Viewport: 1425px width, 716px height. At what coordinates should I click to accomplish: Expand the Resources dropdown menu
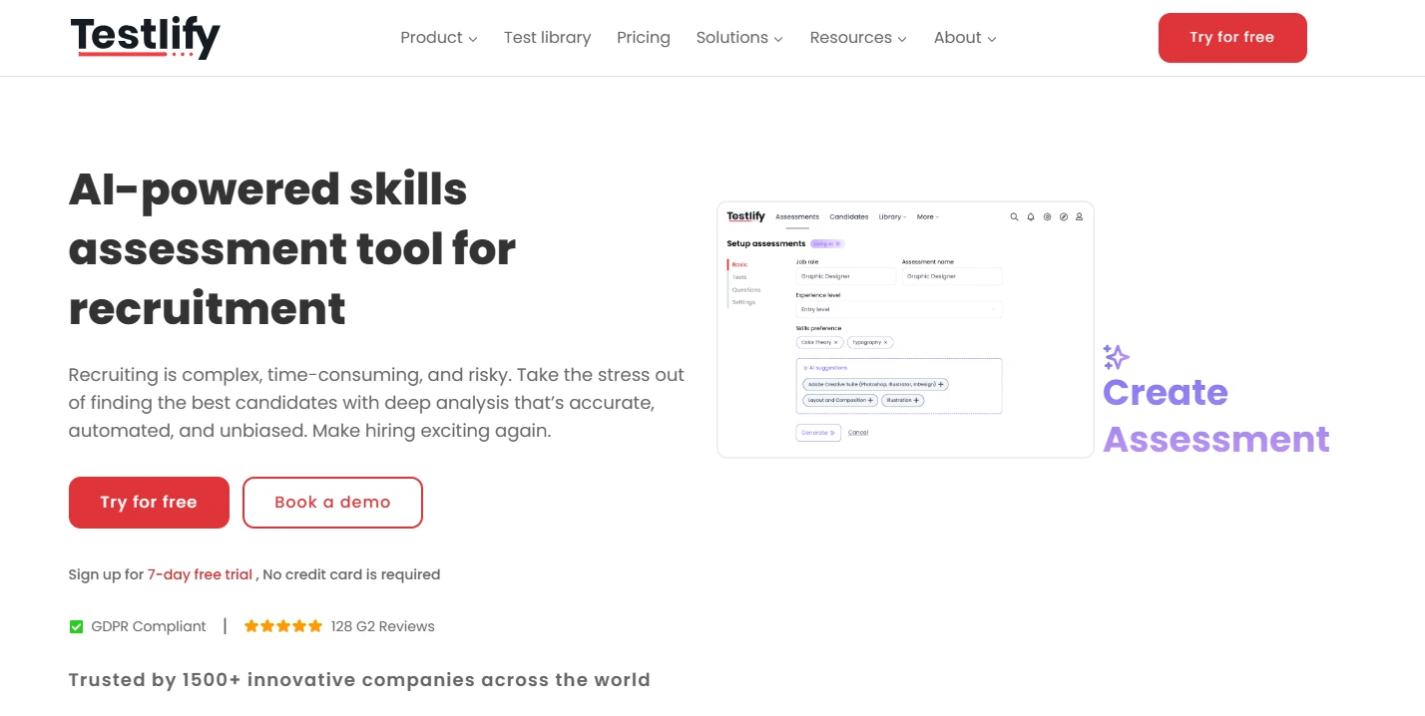coord(858,38)
